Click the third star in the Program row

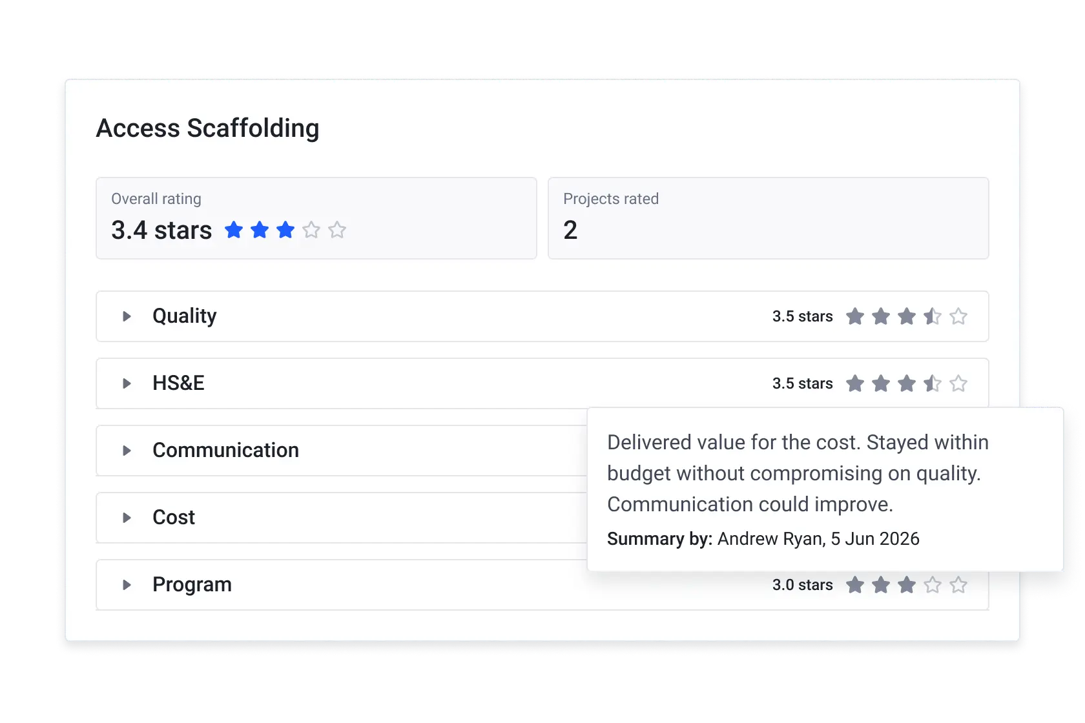pyautogui.click(x=907, y=585)
